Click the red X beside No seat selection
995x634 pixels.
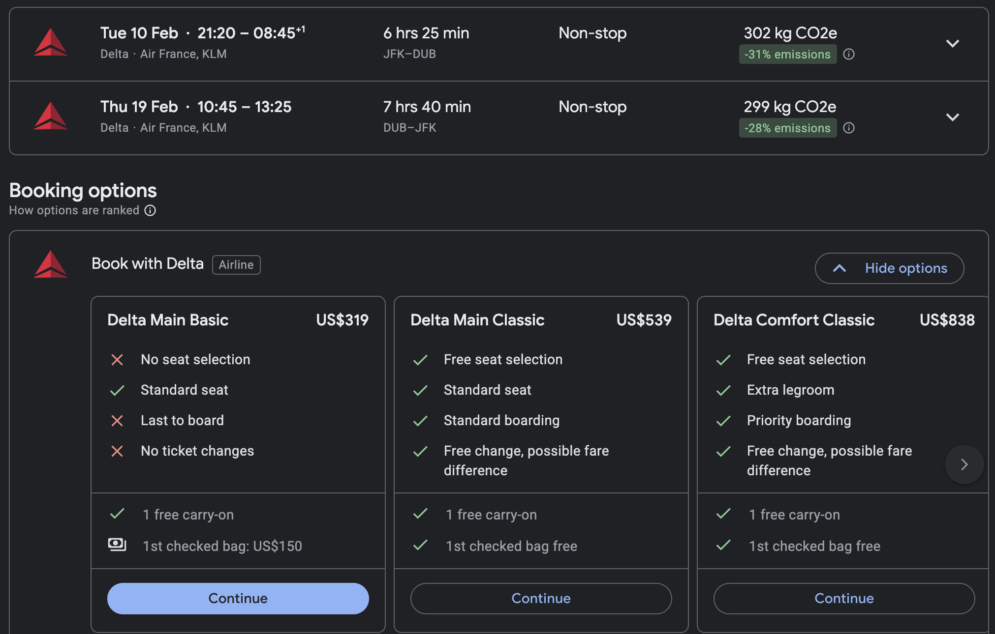coord(117,360)
